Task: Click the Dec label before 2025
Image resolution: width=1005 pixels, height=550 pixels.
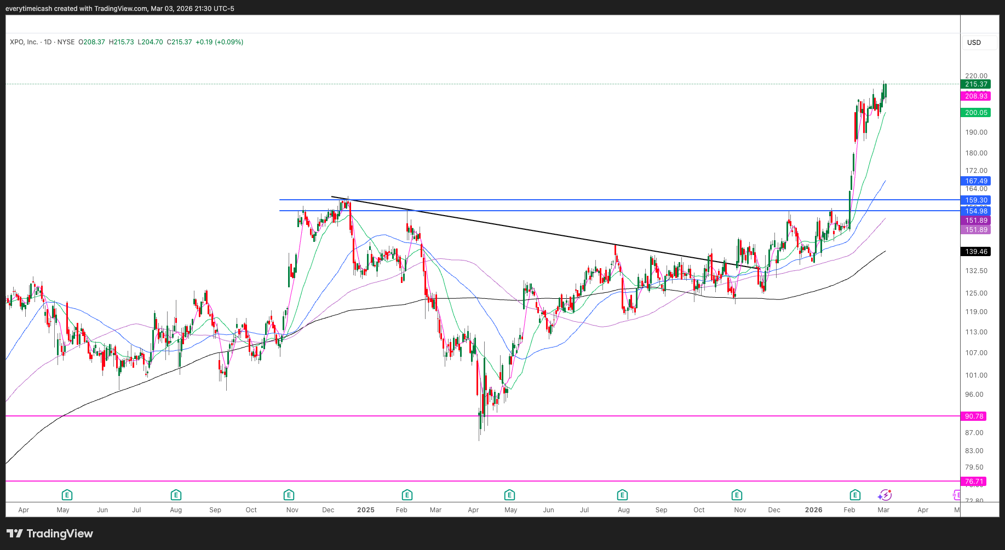Action: click(x=328, y=510)
